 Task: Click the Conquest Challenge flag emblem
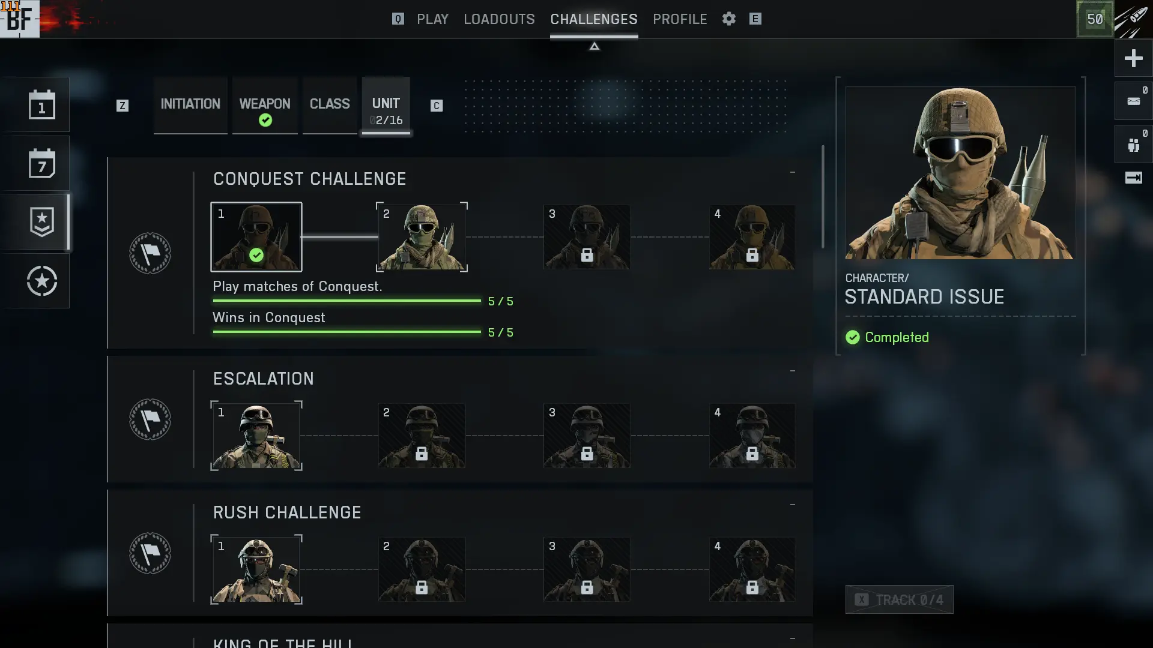tap(150, 253)
